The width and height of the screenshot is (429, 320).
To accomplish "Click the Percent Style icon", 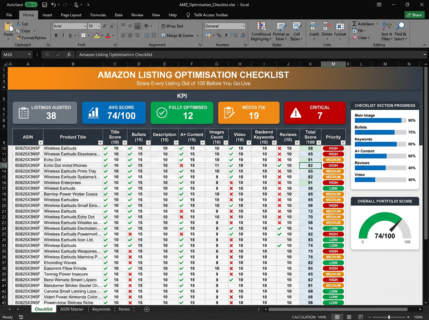I will (219, 35).
